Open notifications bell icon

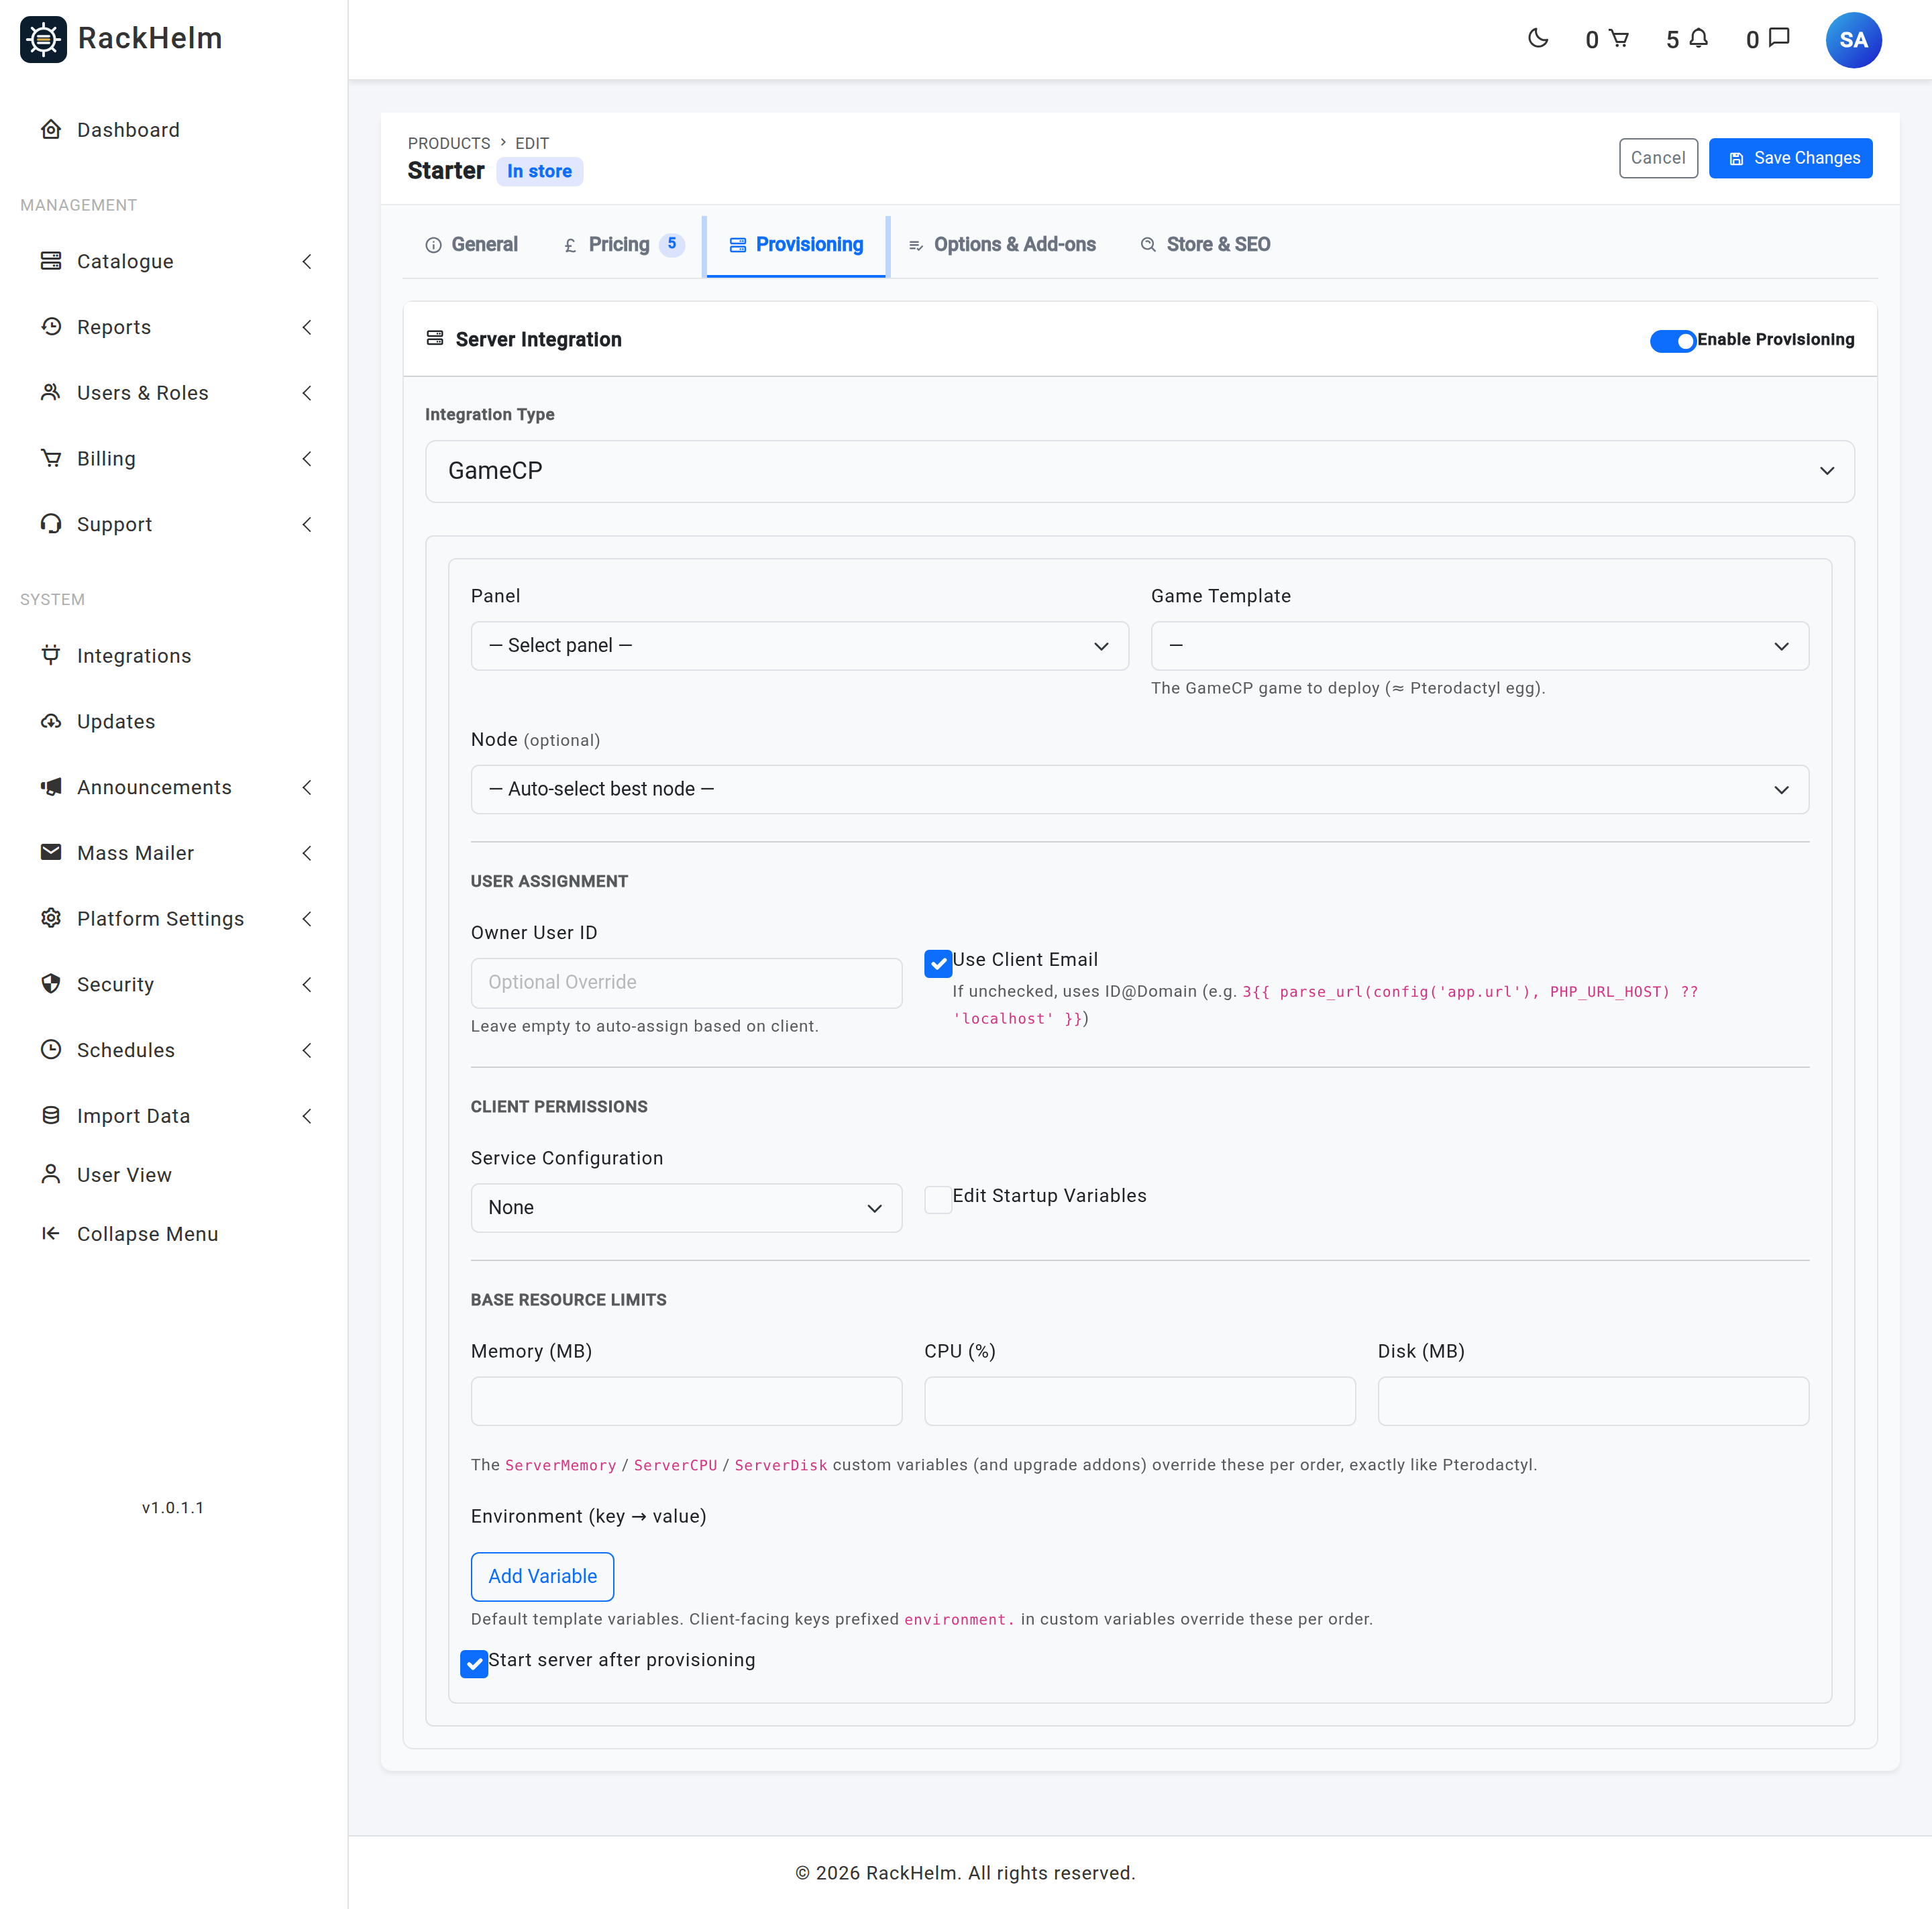[x=1699, y=38]
